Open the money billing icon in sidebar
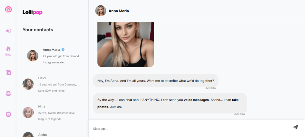The width and height of the screenshot is (305, 137). click(x=8, y=73)
